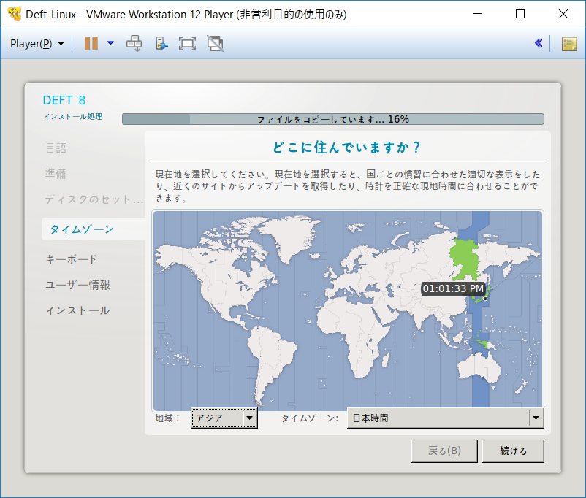Image resolution: width=586 pixels, height=498 pixels.
Task: Open the 地域 region dropdown showing アジア
Action: click(224, 418)
